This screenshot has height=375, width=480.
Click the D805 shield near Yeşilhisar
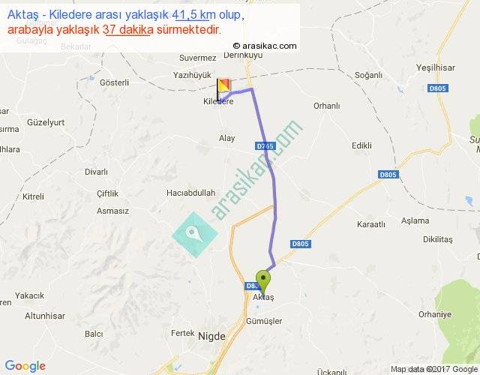[x=437, y=88]
